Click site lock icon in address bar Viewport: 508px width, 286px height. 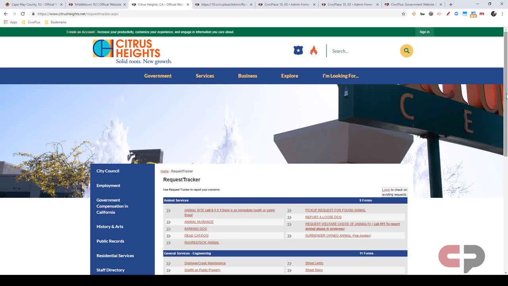[x=33, y=14]
